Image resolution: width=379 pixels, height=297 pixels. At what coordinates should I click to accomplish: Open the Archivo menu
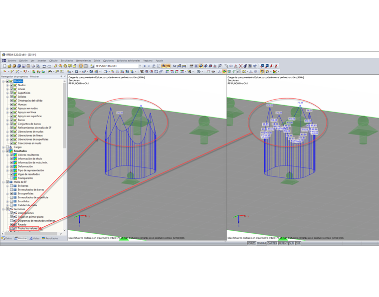12,61
